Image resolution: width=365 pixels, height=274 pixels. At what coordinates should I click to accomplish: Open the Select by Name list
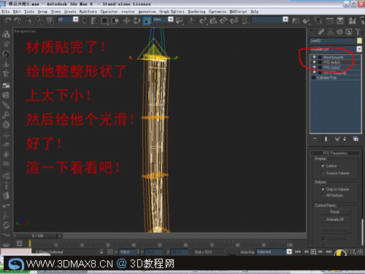pyautogui.click(x=94, y=20)
